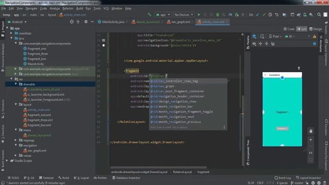Collapse the java folder
Screen dimensions: 329x185
click(x=11, y=39)
